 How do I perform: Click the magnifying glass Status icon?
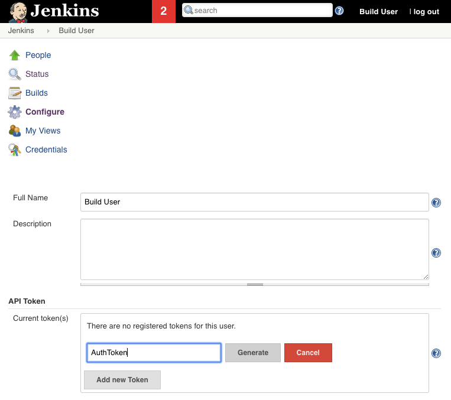click(x=14, y=74)
